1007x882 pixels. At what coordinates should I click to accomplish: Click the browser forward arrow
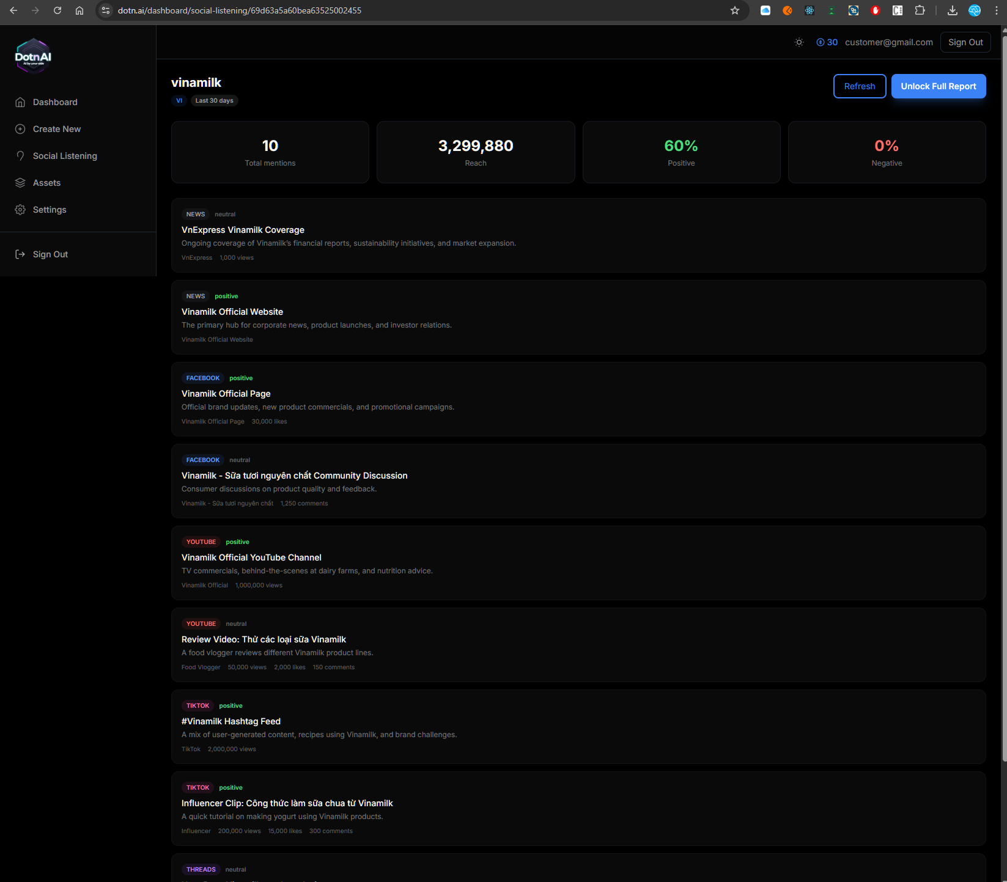click(35, 10)
